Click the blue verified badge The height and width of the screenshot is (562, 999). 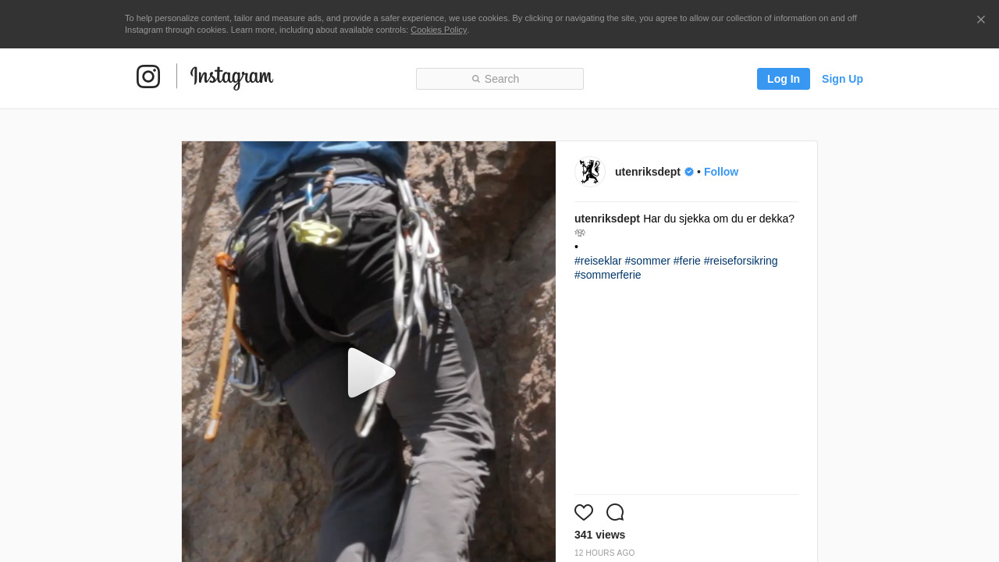point(689,172)
